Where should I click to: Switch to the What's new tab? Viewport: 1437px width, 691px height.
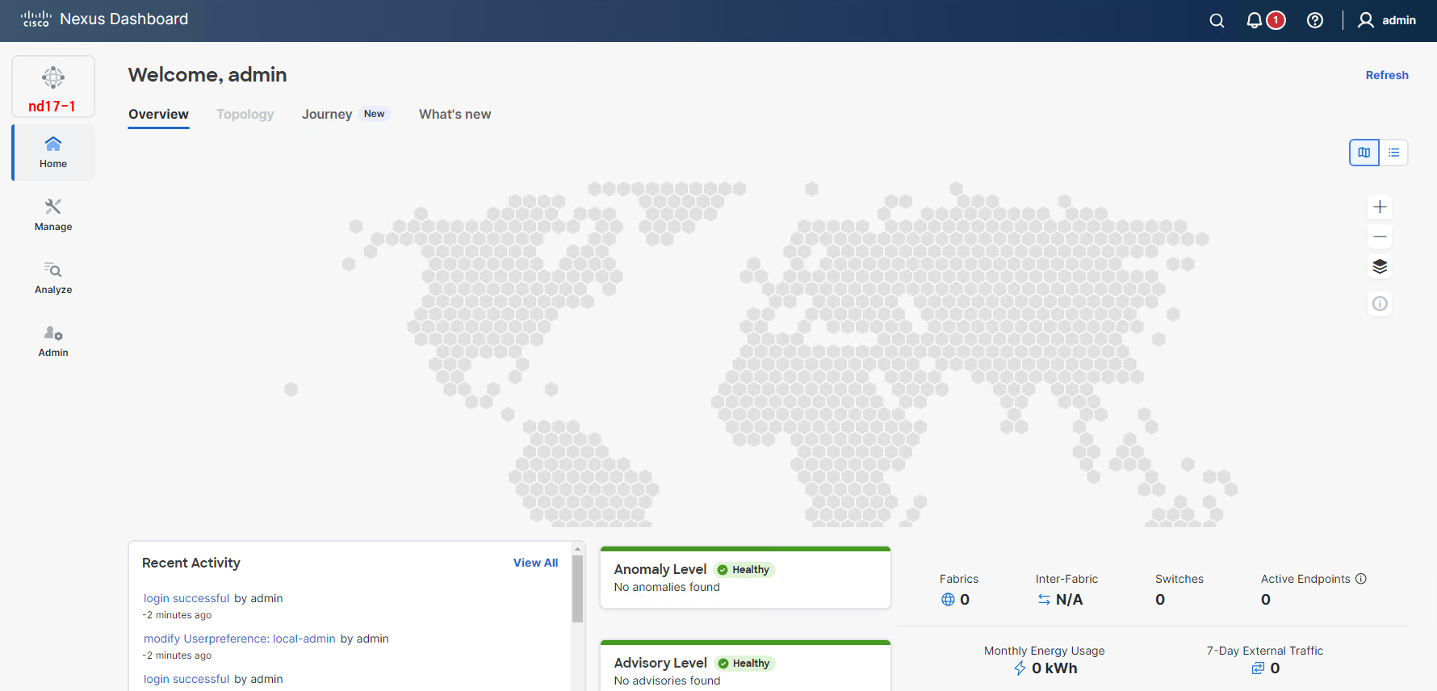(455, 115)
